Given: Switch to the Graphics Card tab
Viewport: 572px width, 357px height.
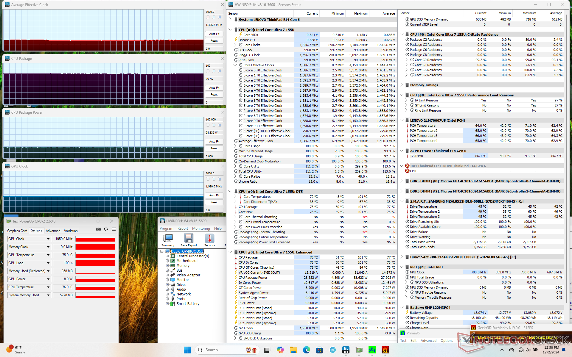Looking at the screenshot, I should point(17,231).
